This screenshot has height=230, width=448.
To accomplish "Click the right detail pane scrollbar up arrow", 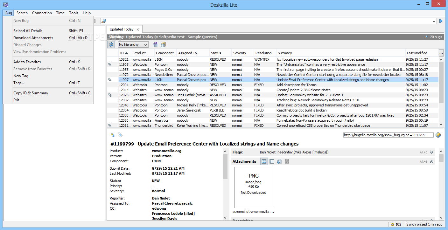I will point(441,151).
